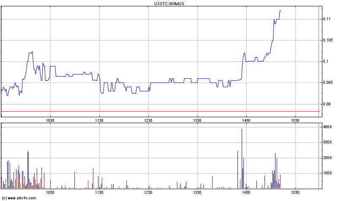The width and height of the screenshot is (338, 201).
Task: Click the 0.095 price axis label
Action: pos(328,83)
